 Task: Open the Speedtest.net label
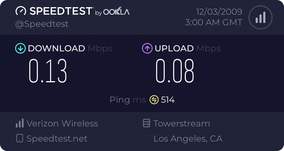click(57, 139)
